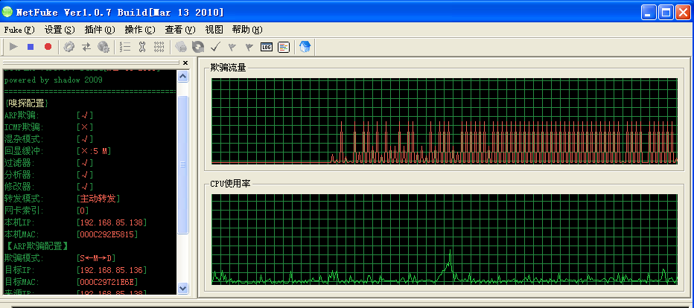The width and height of the screenshot is (694, 308).
Task: Click the checkmark toolbar icon
Action: tap(215, 46)
